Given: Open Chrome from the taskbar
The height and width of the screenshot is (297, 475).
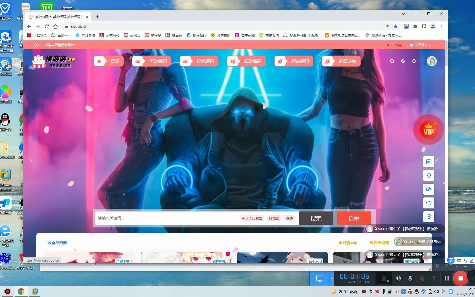Looking at the screenshot, I should coord(21,291).
